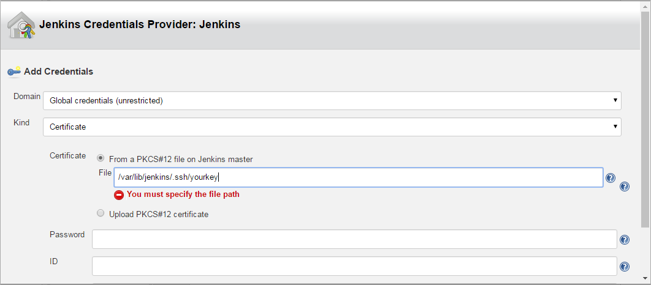
Task: Open help for the File path field
Action: coord(611,178)
